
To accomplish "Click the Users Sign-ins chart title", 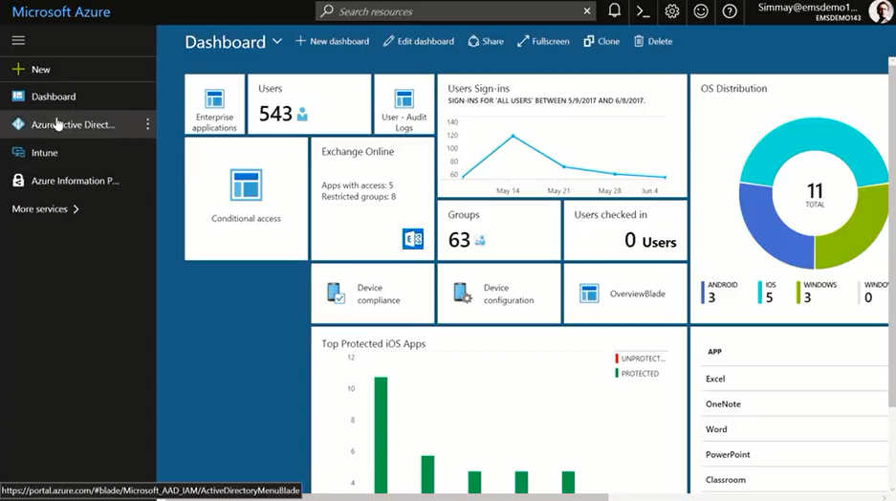I will tap(478, 89).
